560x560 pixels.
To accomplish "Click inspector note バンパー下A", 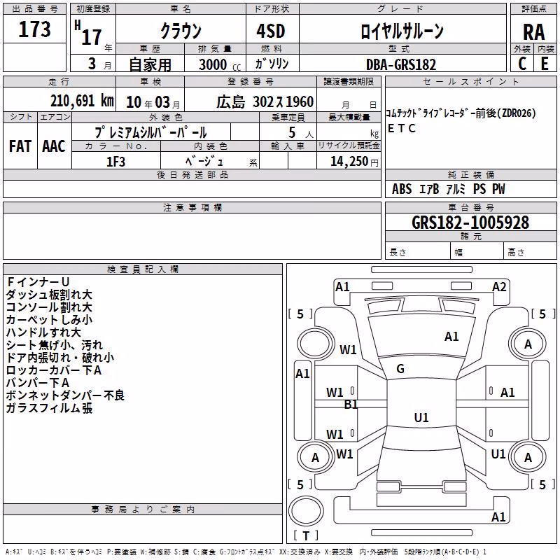I will coord(38,382).
